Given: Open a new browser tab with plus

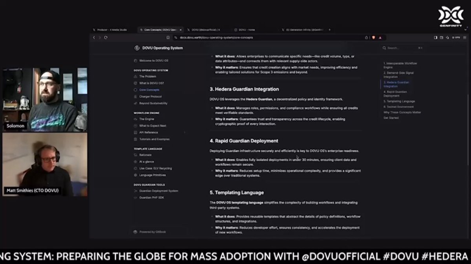Looking at the screenshot, I should [330, 30].
